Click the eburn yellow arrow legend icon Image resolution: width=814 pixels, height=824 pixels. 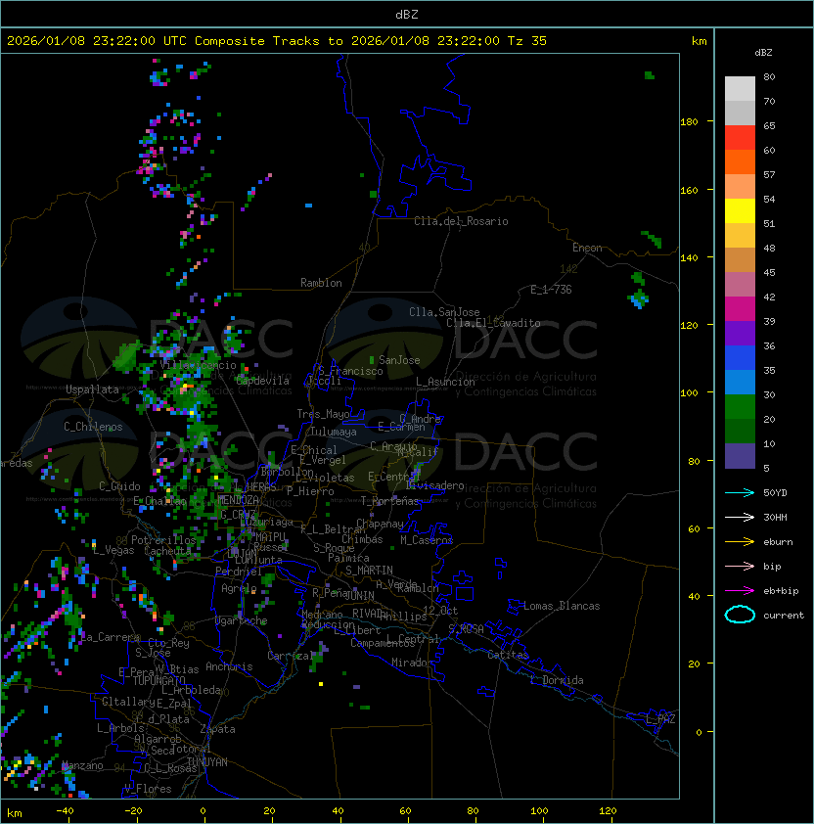pos(740,542)
